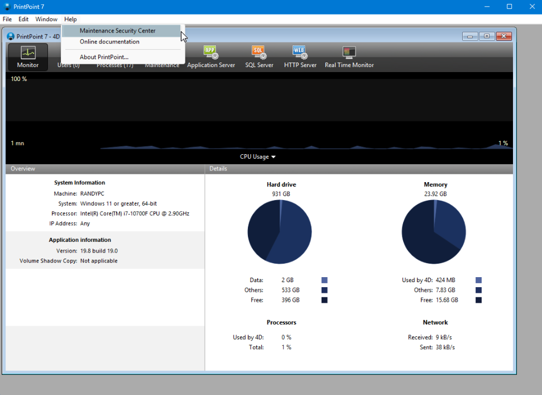
Task: Click the Memory pie chart
Action: pyautogui.click(x=434, y=232)
